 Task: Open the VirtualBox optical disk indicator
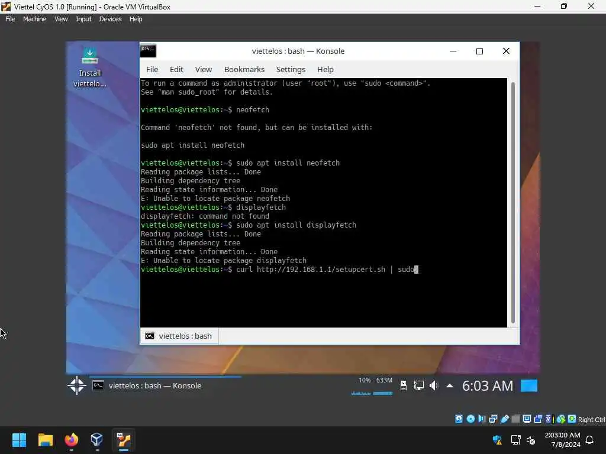point(470,419)
